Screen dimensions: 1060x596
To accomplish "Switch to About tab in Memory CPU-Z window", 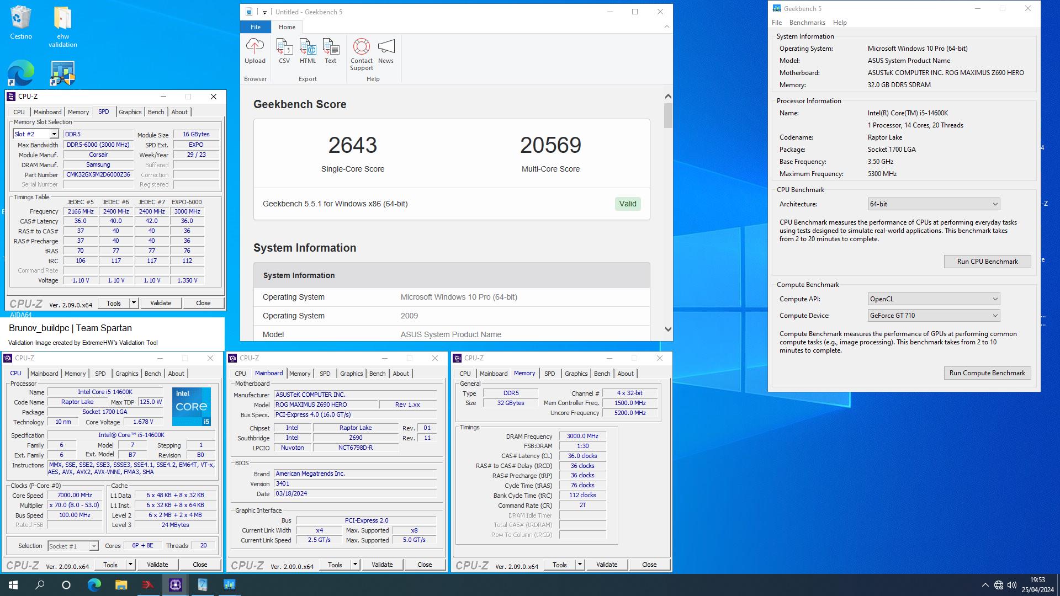I will point(625,374).
